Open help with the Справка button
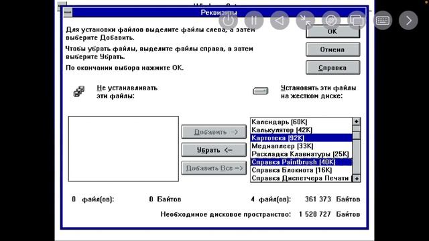The width and height of the screenshot is (429, 241). pyautogui.click(x=332, y=68)
